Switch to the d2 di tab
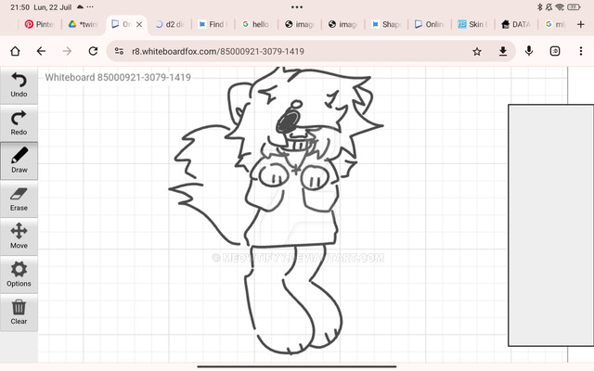The height and width of the screenshot is (371, 594). click(169, 24)
